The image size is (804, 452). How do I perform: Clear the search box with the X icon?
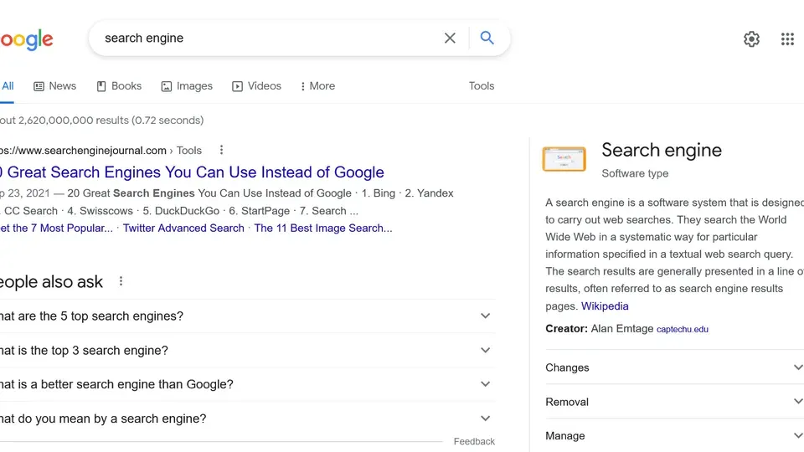click(450, 38)
